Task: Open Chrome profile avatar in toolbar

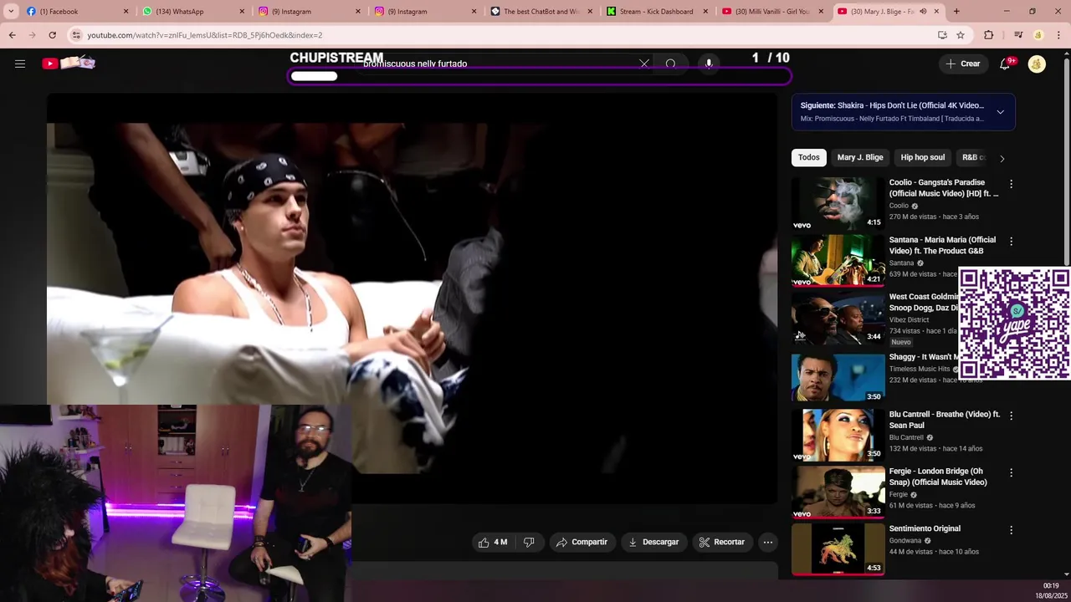Action: point(1038,35)
